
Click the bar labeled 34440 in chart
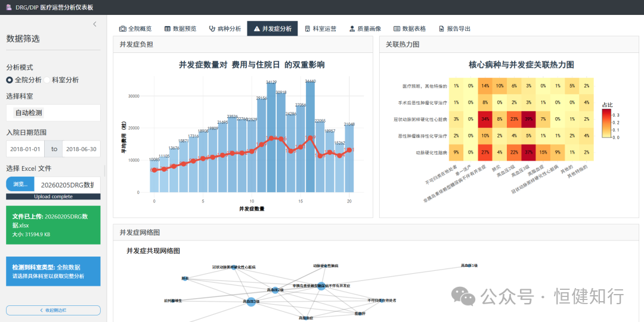click(x=311, y=137)
